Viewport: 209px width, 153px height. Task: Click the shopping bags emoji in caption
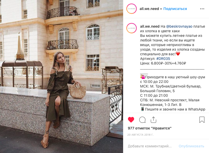[142, 77]
